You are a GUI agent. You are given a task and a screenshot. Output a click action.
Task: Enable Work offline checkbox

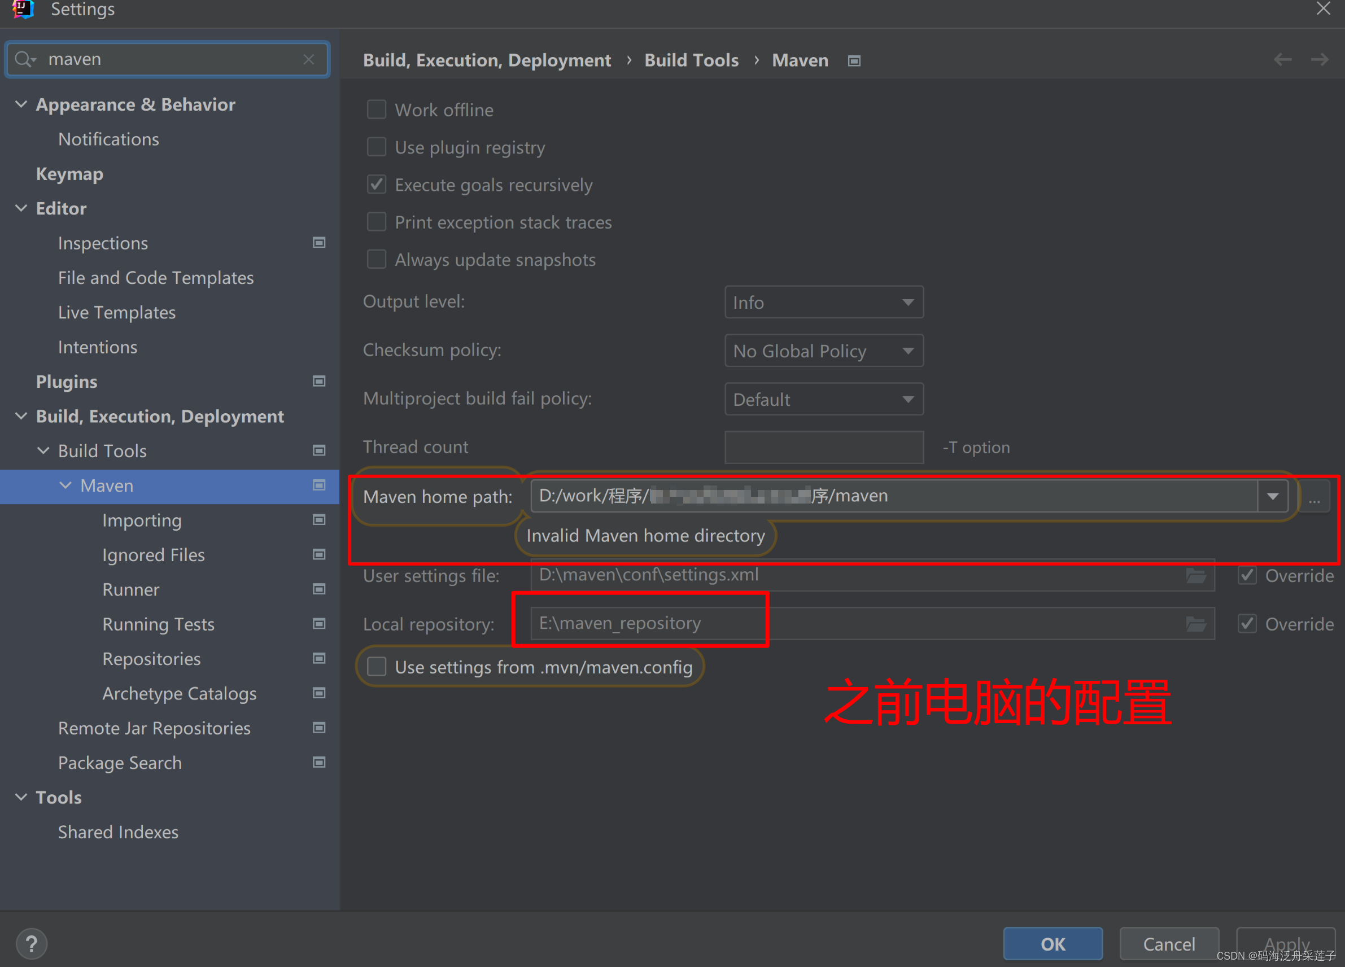click(377, 110)
